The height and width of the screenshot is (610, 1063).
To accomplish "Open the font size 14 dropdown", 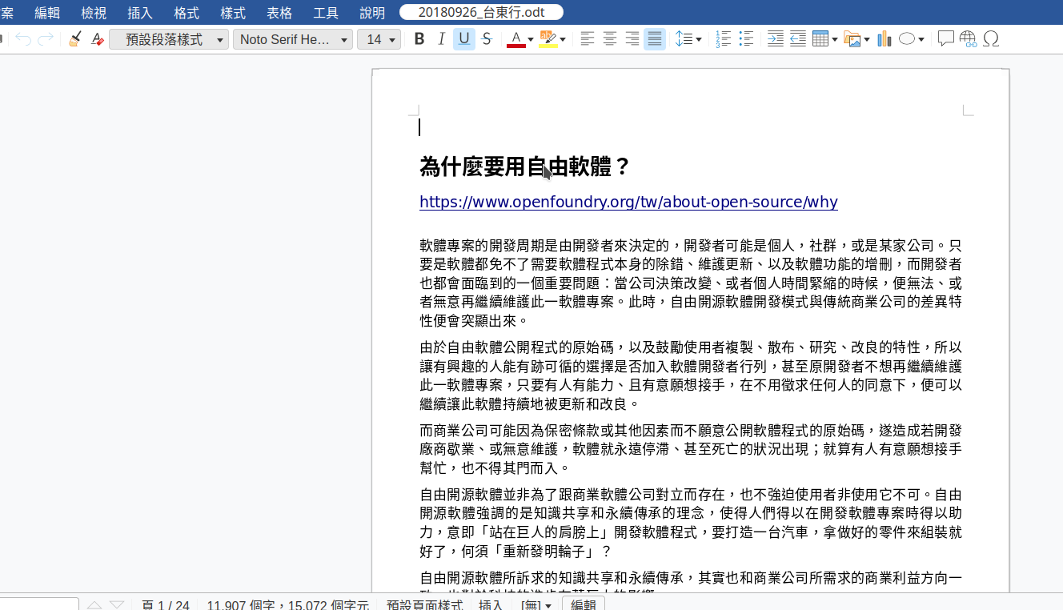I will coord(392,40).
